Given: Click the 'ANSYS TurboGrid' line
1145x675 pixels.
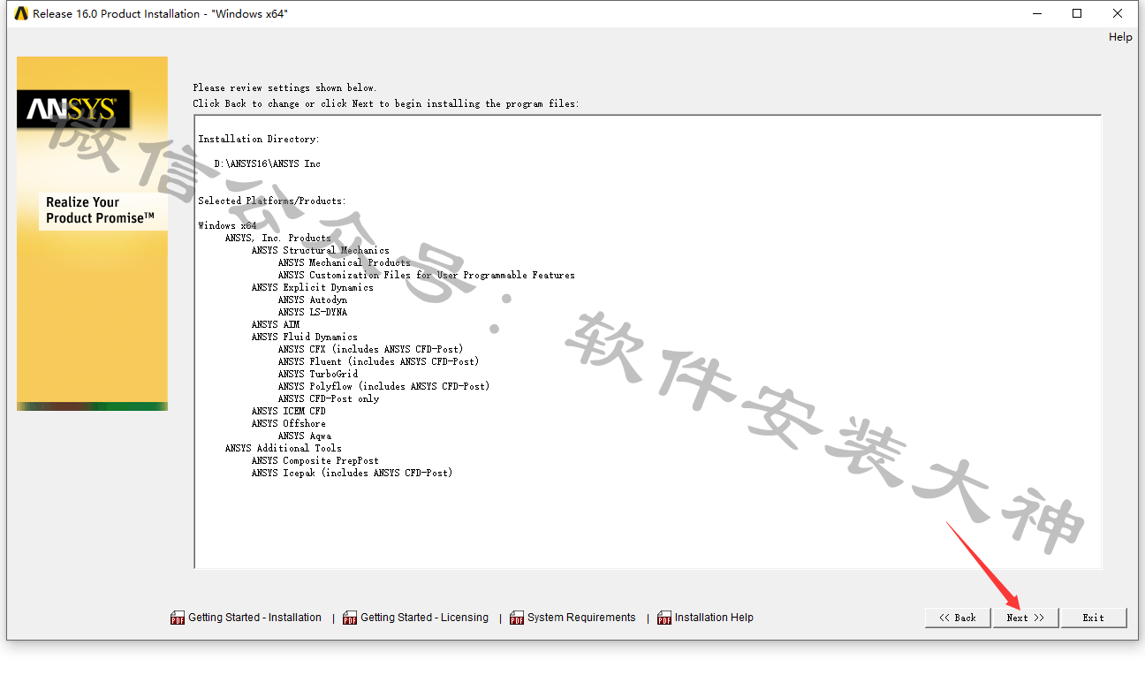Looking at the screenshot, I should point(317,375).
